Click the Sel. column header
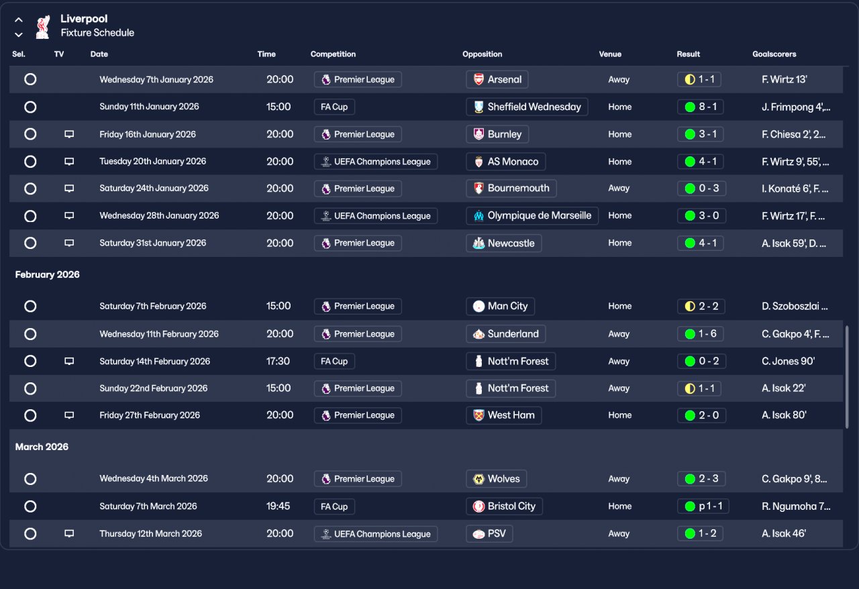 tap(19, 54)
